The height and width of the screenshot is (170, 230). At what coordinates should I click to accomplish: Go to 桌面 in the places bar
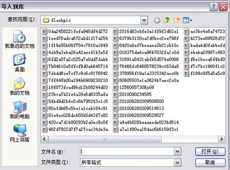[x=19, y=63]
